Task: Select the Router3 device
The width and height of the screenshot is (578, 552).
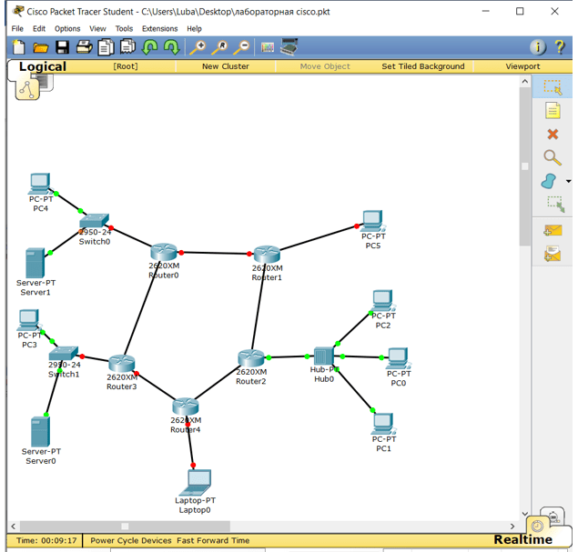Action: point(122,364)
